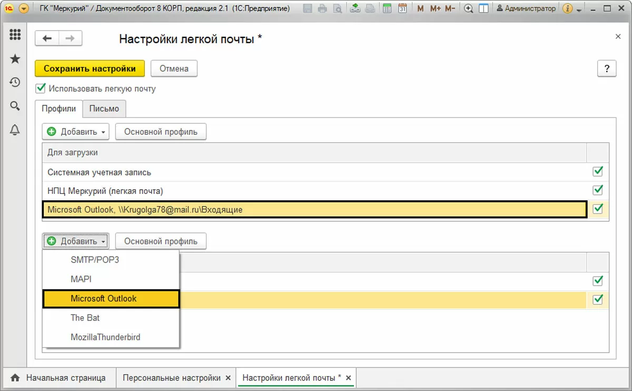Go forward with the right arrow

point(70,38)
